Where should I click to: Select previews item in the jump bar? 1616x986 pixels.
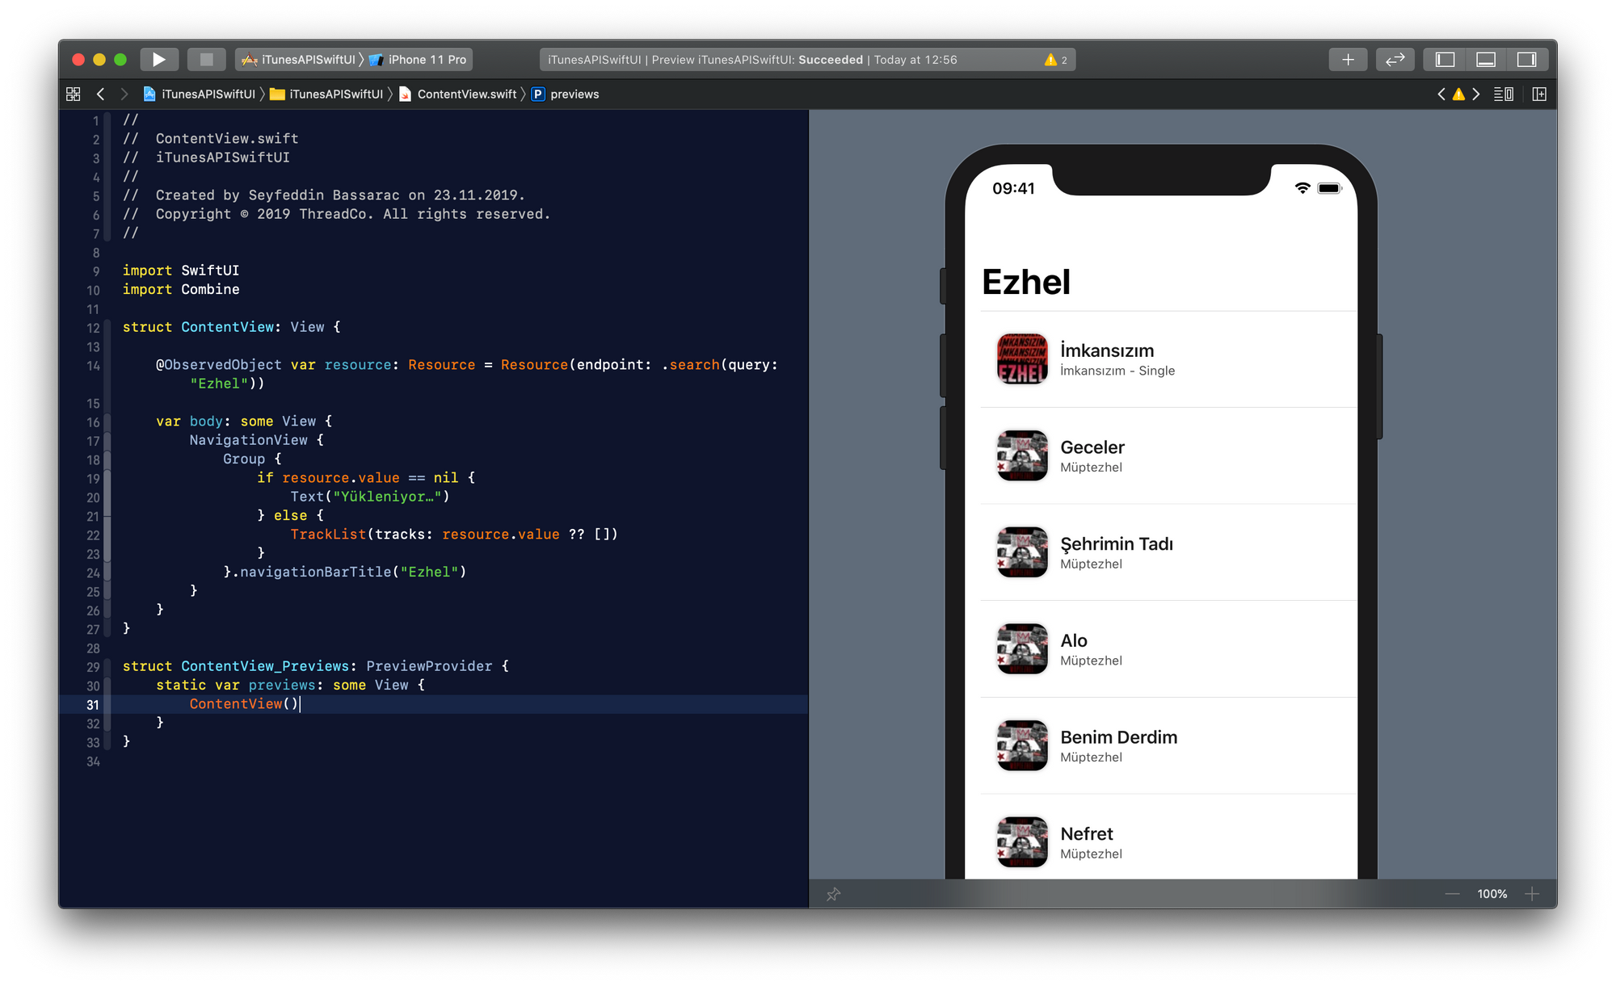point(574,94)
